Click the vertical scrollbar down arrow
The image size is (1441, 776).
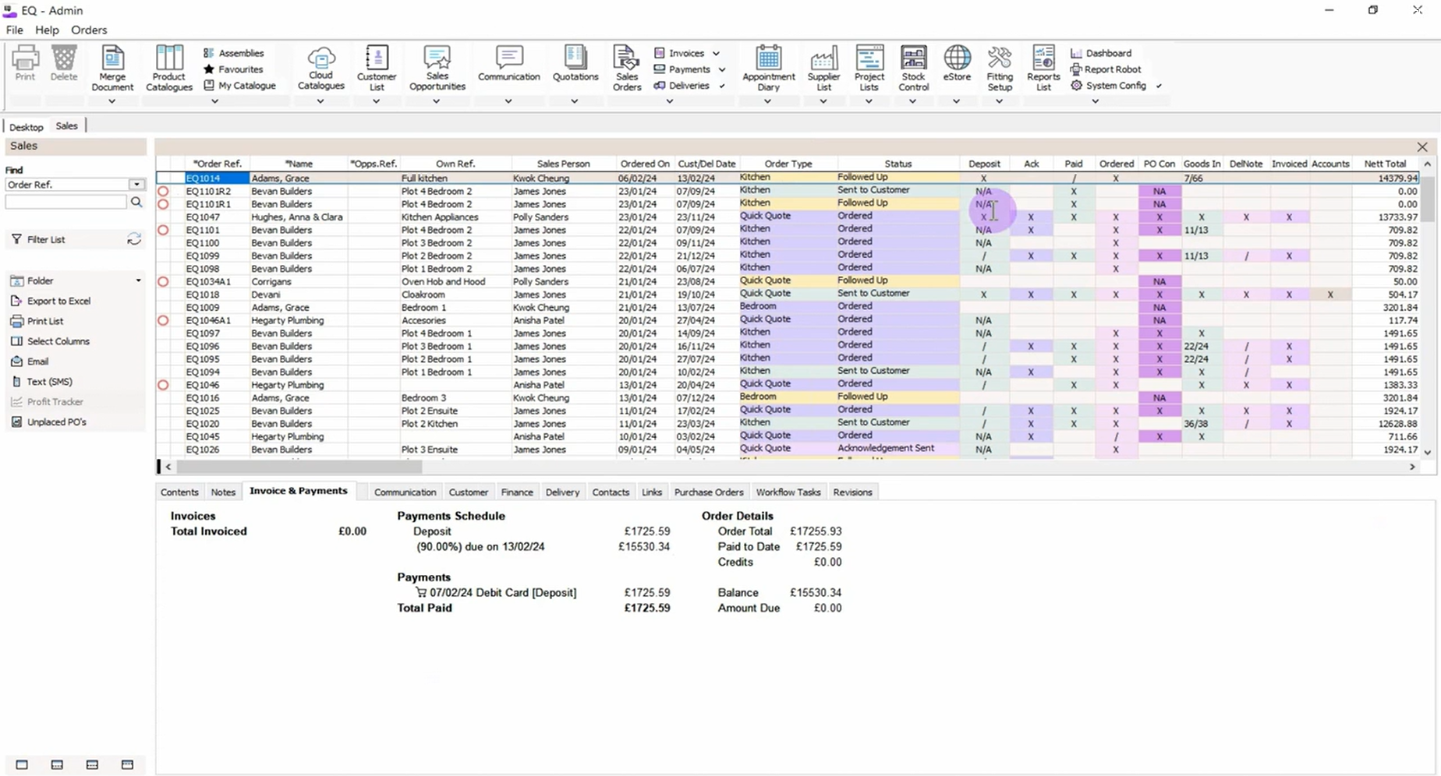point(1427,452)
